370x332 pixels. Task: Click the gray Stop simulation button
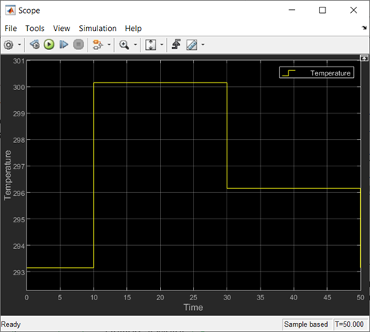tap(79, 45)
